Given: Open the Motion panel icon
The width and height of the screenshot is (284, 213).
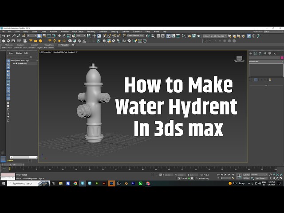Looking at the screenshot, I should pos(265,53).
